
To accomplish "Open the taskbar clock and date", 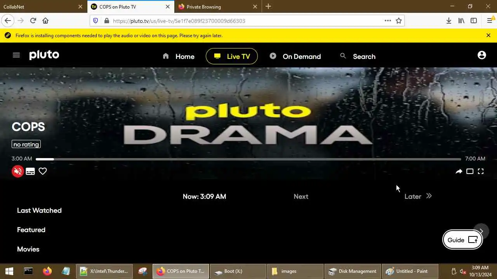I will click(480, 271).
